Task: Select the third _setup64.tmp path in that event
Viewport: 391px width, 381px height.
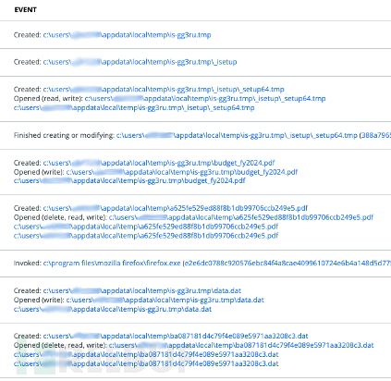Action: point(134,108)
